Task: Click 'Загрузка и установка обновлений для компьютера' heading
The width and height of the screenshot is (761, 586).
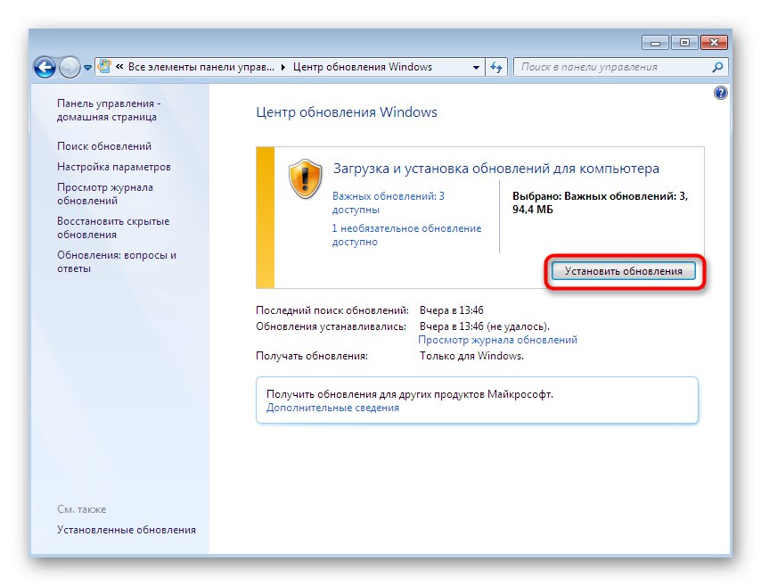Action: click(x=496, y=169)
